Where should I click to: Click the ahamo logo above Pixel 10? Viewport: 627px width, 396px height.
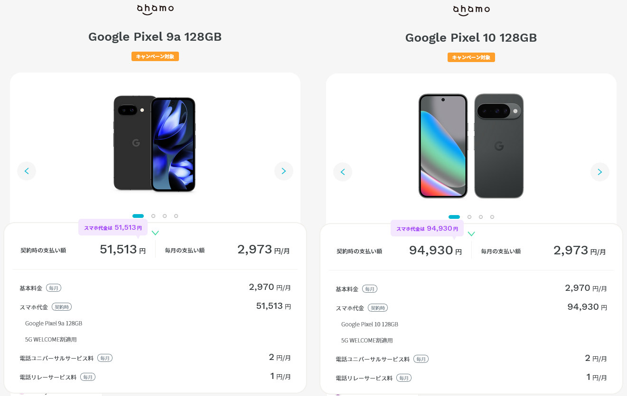click(x=471, y=10)
